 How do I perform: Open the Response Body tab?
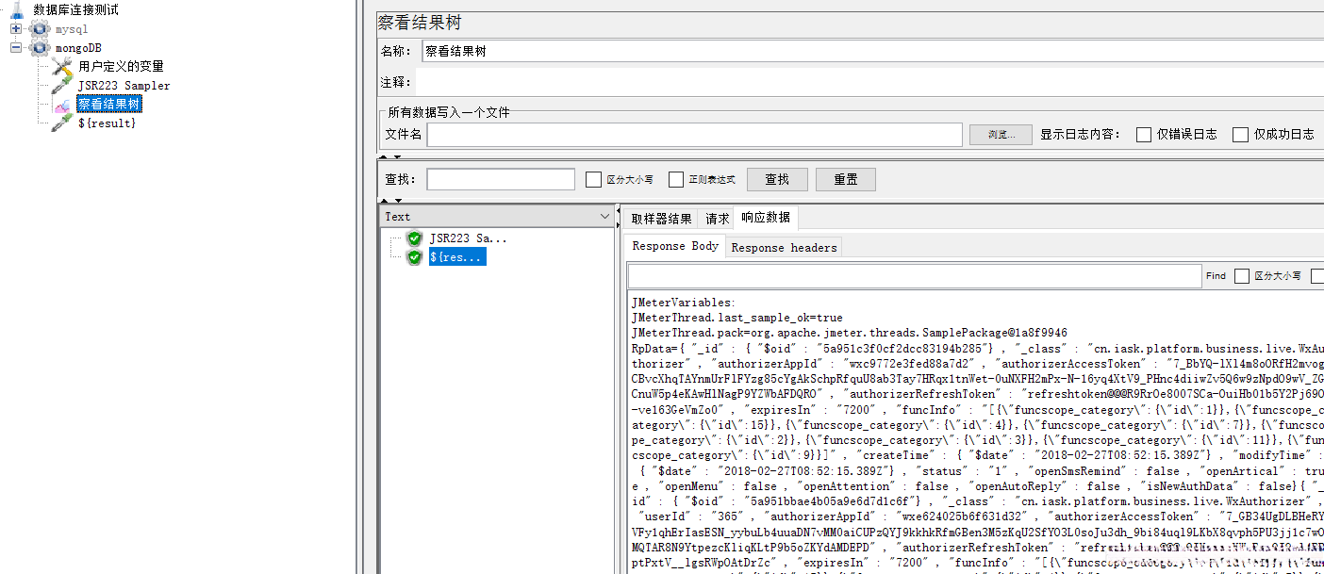(675, 246)
